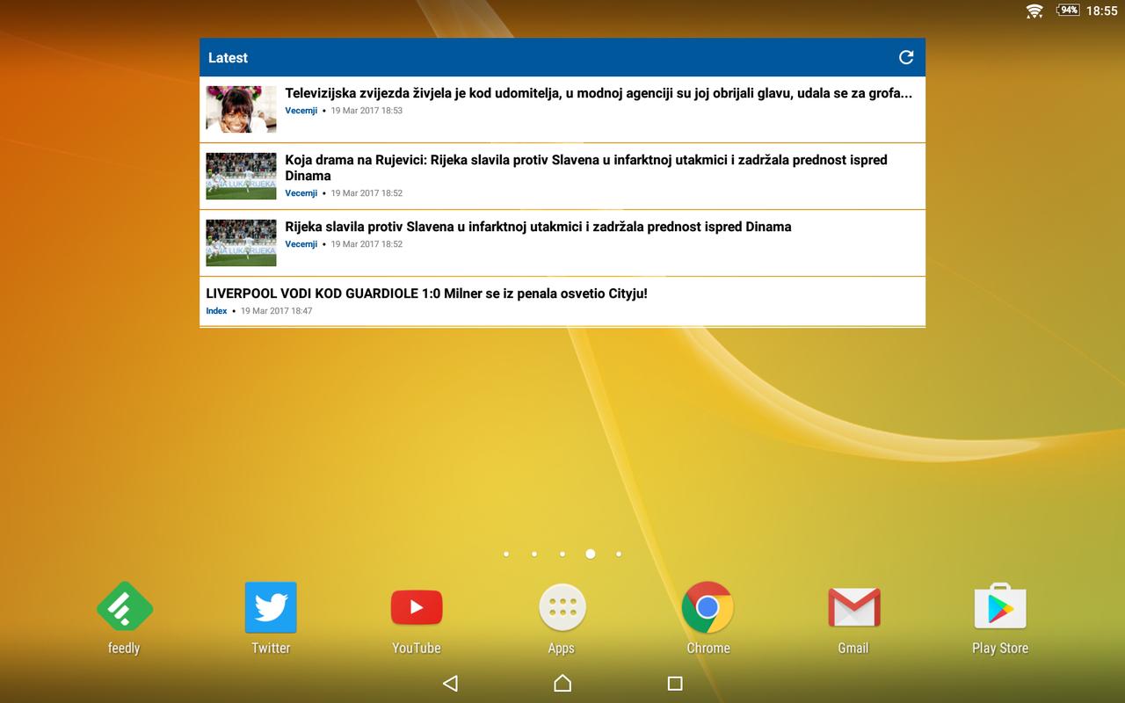Tap the Android home navigation button

click(x=562, y=683)
